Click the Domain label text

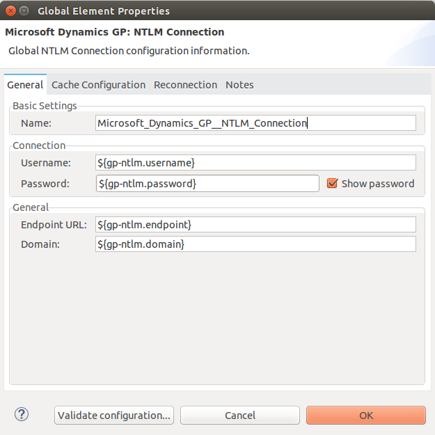40,244
